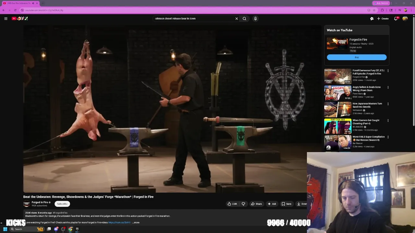Open the histv.co playlist link in description
The width and height of the screenshot is (415, 233).
(119, 223)
